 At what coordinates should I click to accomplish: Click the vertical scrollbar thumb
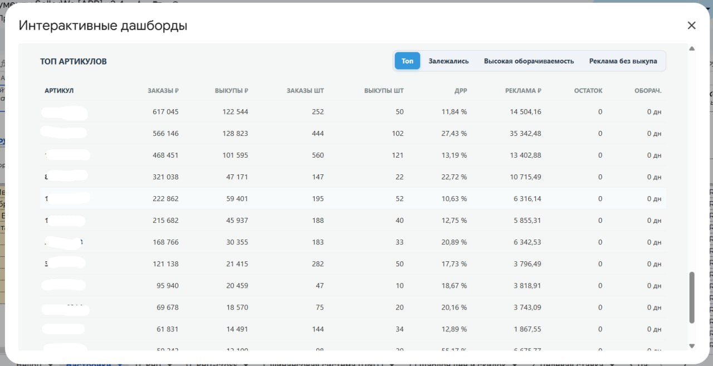(x=692, y=297)
